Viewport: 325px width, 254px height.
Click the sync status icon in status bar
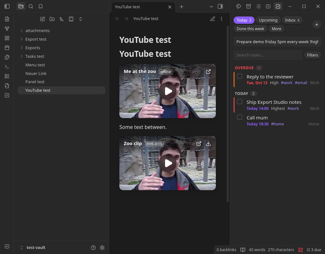tap(301, 250)
